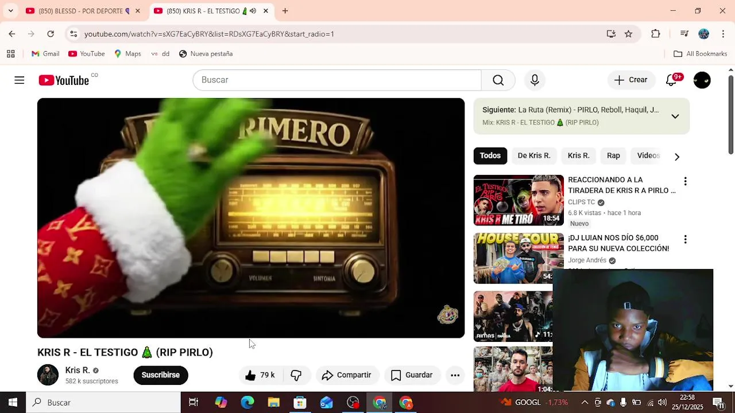
Task: Open Chrome three-dot menu
Action: tap(722, 34)
